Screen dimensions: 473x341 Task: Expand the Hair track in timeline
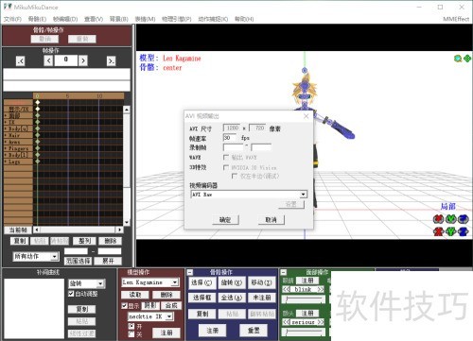point(6,135)
